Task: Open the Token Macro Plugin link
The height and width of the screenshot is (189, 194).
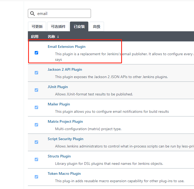Action: pyautogui.click(x=64, y=174)
